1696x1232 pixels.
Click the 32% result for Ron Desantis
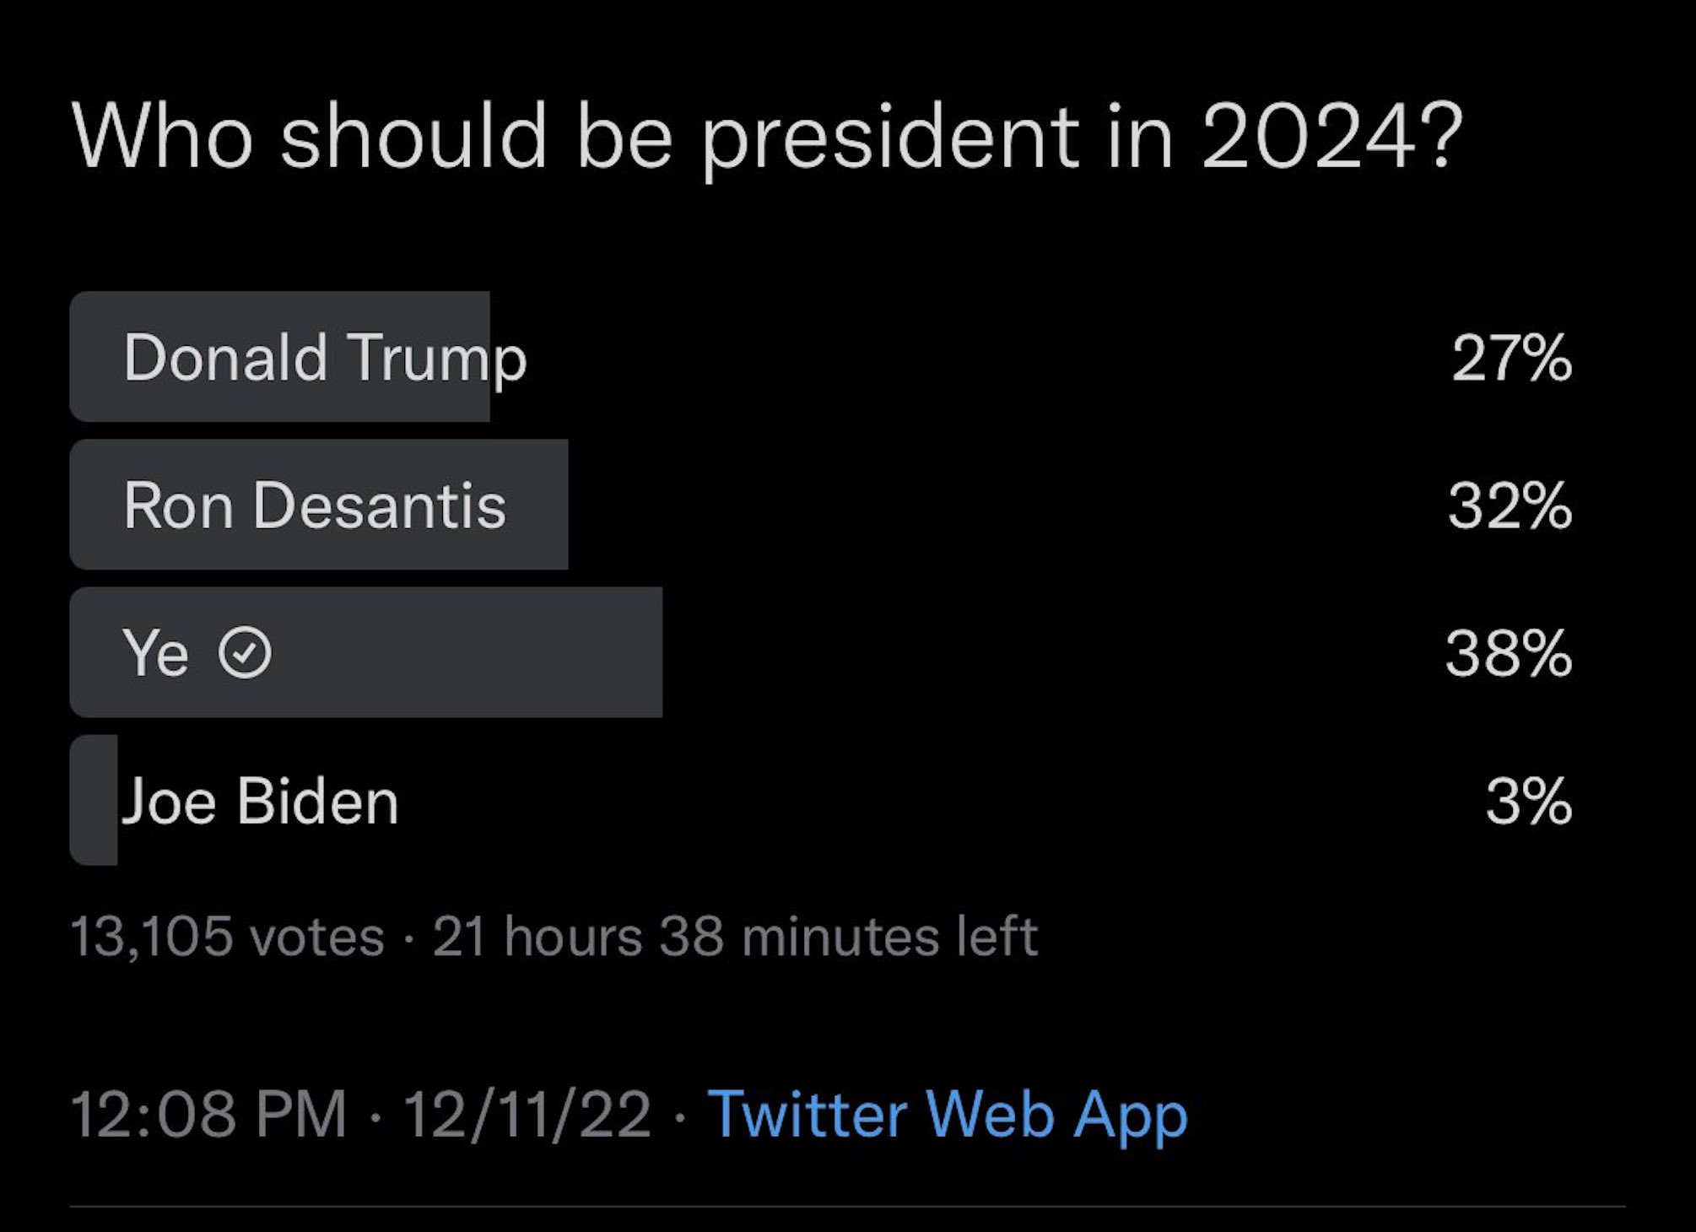[1510, 506]
